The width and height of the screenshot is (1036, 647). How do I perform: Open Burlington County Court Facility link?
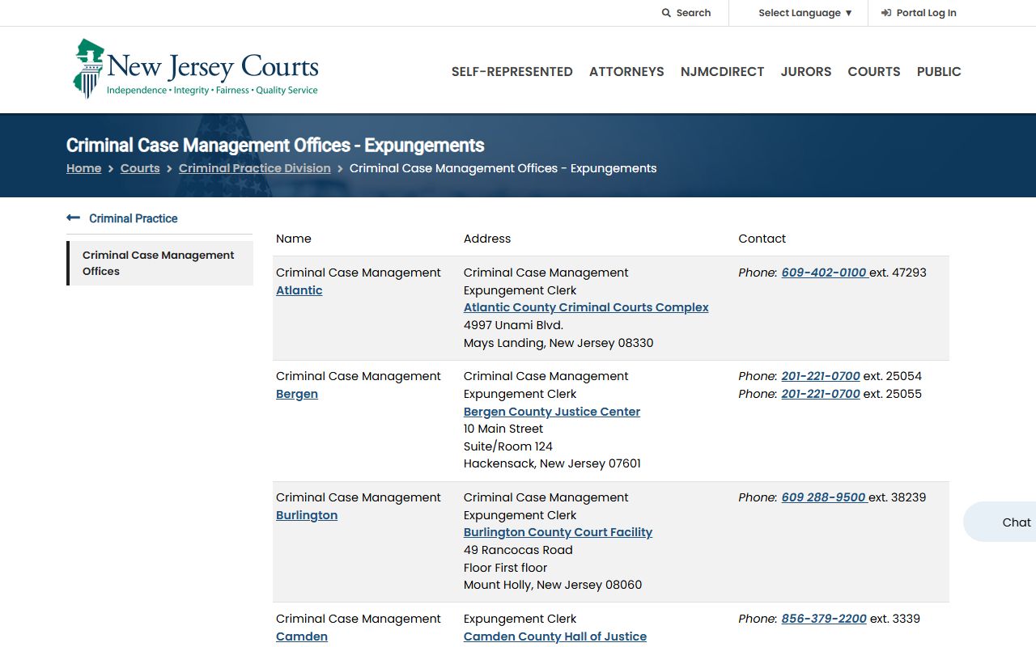coord(558,532)
